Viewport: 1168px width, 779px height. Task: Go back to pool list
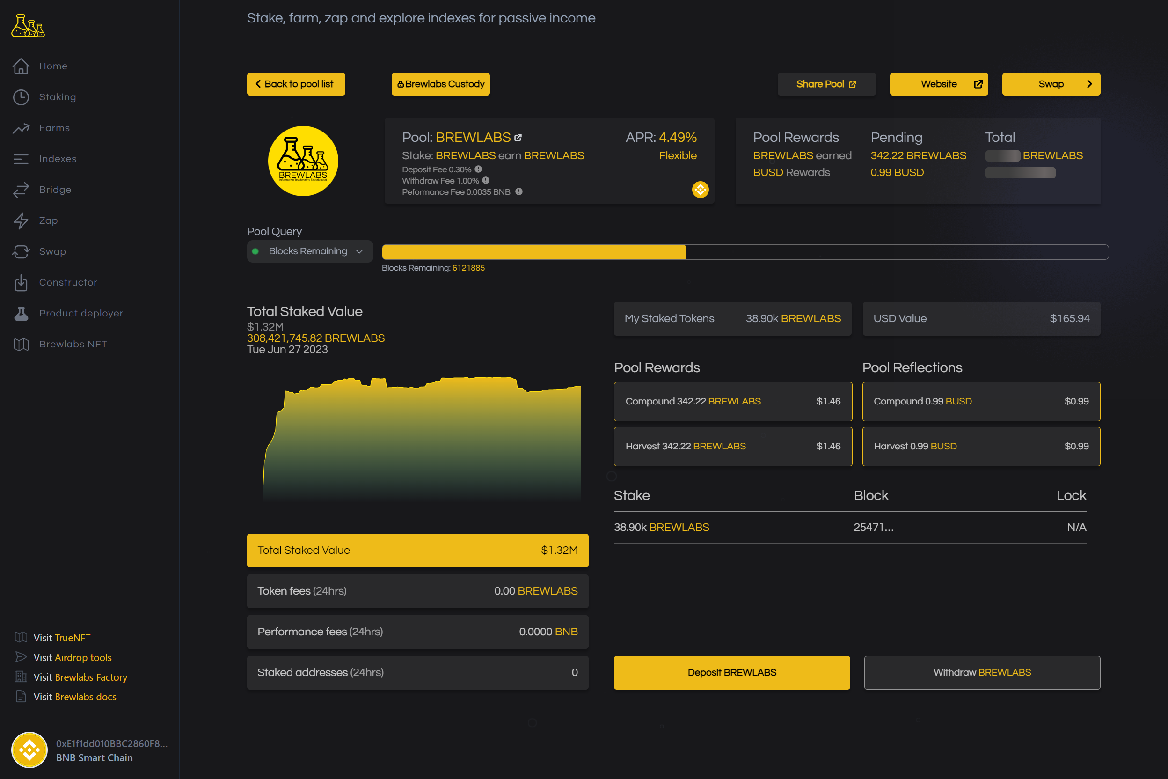[x=296, y=84]
